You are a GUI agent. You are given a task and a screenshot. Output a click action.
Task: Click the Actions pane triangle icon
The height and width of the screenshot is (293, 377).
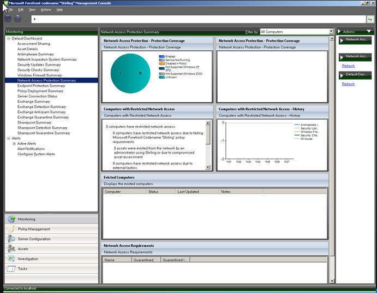point(339,31)
